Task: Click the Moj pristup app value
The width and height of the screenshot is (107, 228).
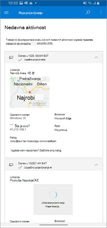Action: pyautogui.click(x=61, y=130)
